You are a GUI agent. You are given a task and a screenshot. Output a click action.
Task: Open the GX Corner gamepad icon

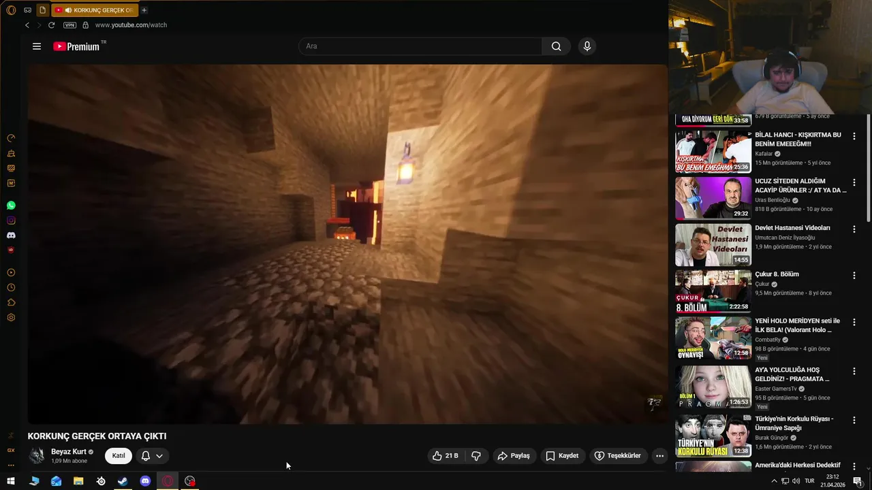pyautogui.click(x=27, y=10)
